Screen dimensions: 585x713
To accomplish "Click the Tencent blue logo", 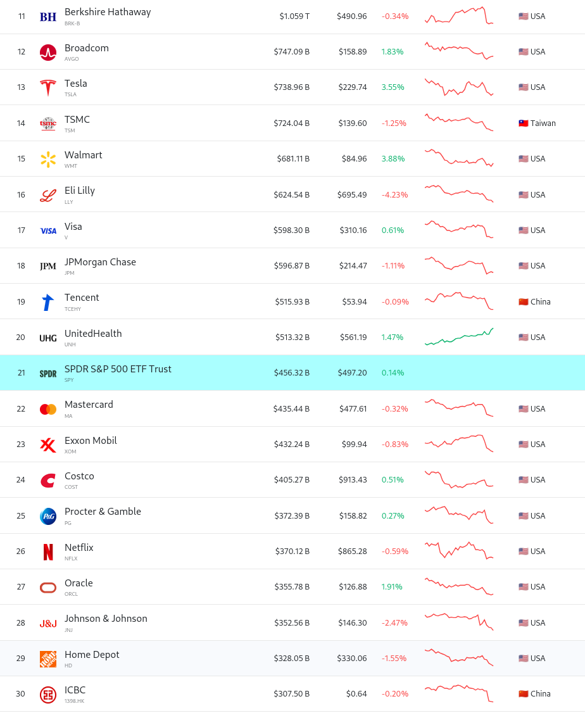I will pyautogui.click(x=48, y=302).
